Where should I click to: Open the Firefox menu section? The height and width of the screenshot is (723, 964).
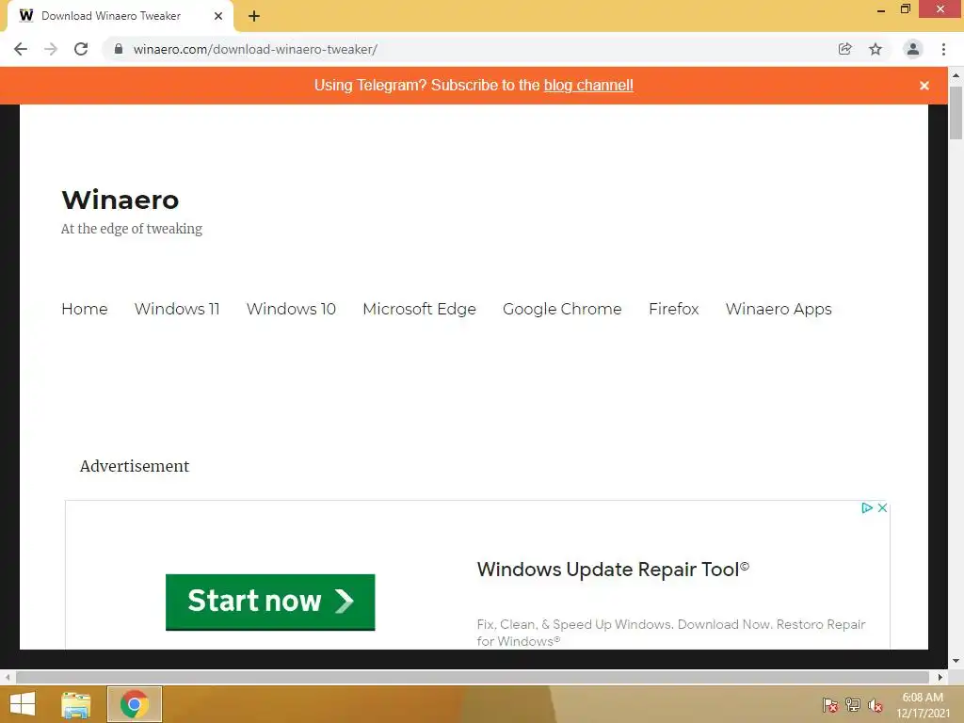pos(674,309)
